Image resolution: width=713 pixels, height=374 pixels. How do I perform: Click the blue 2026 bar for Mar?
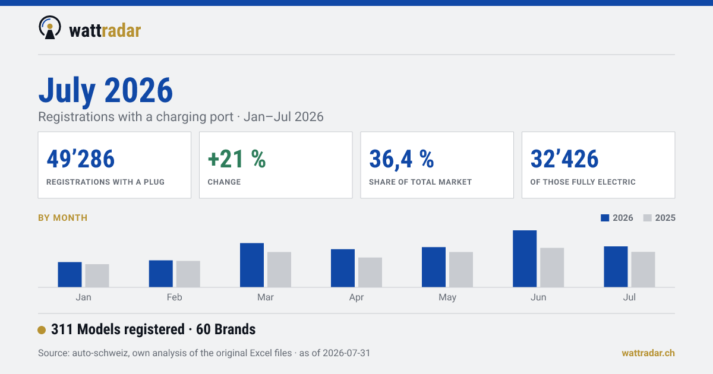click(252, 265)
